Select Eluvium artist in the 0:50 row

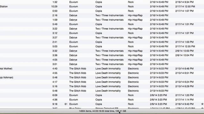tap(74, 11)
